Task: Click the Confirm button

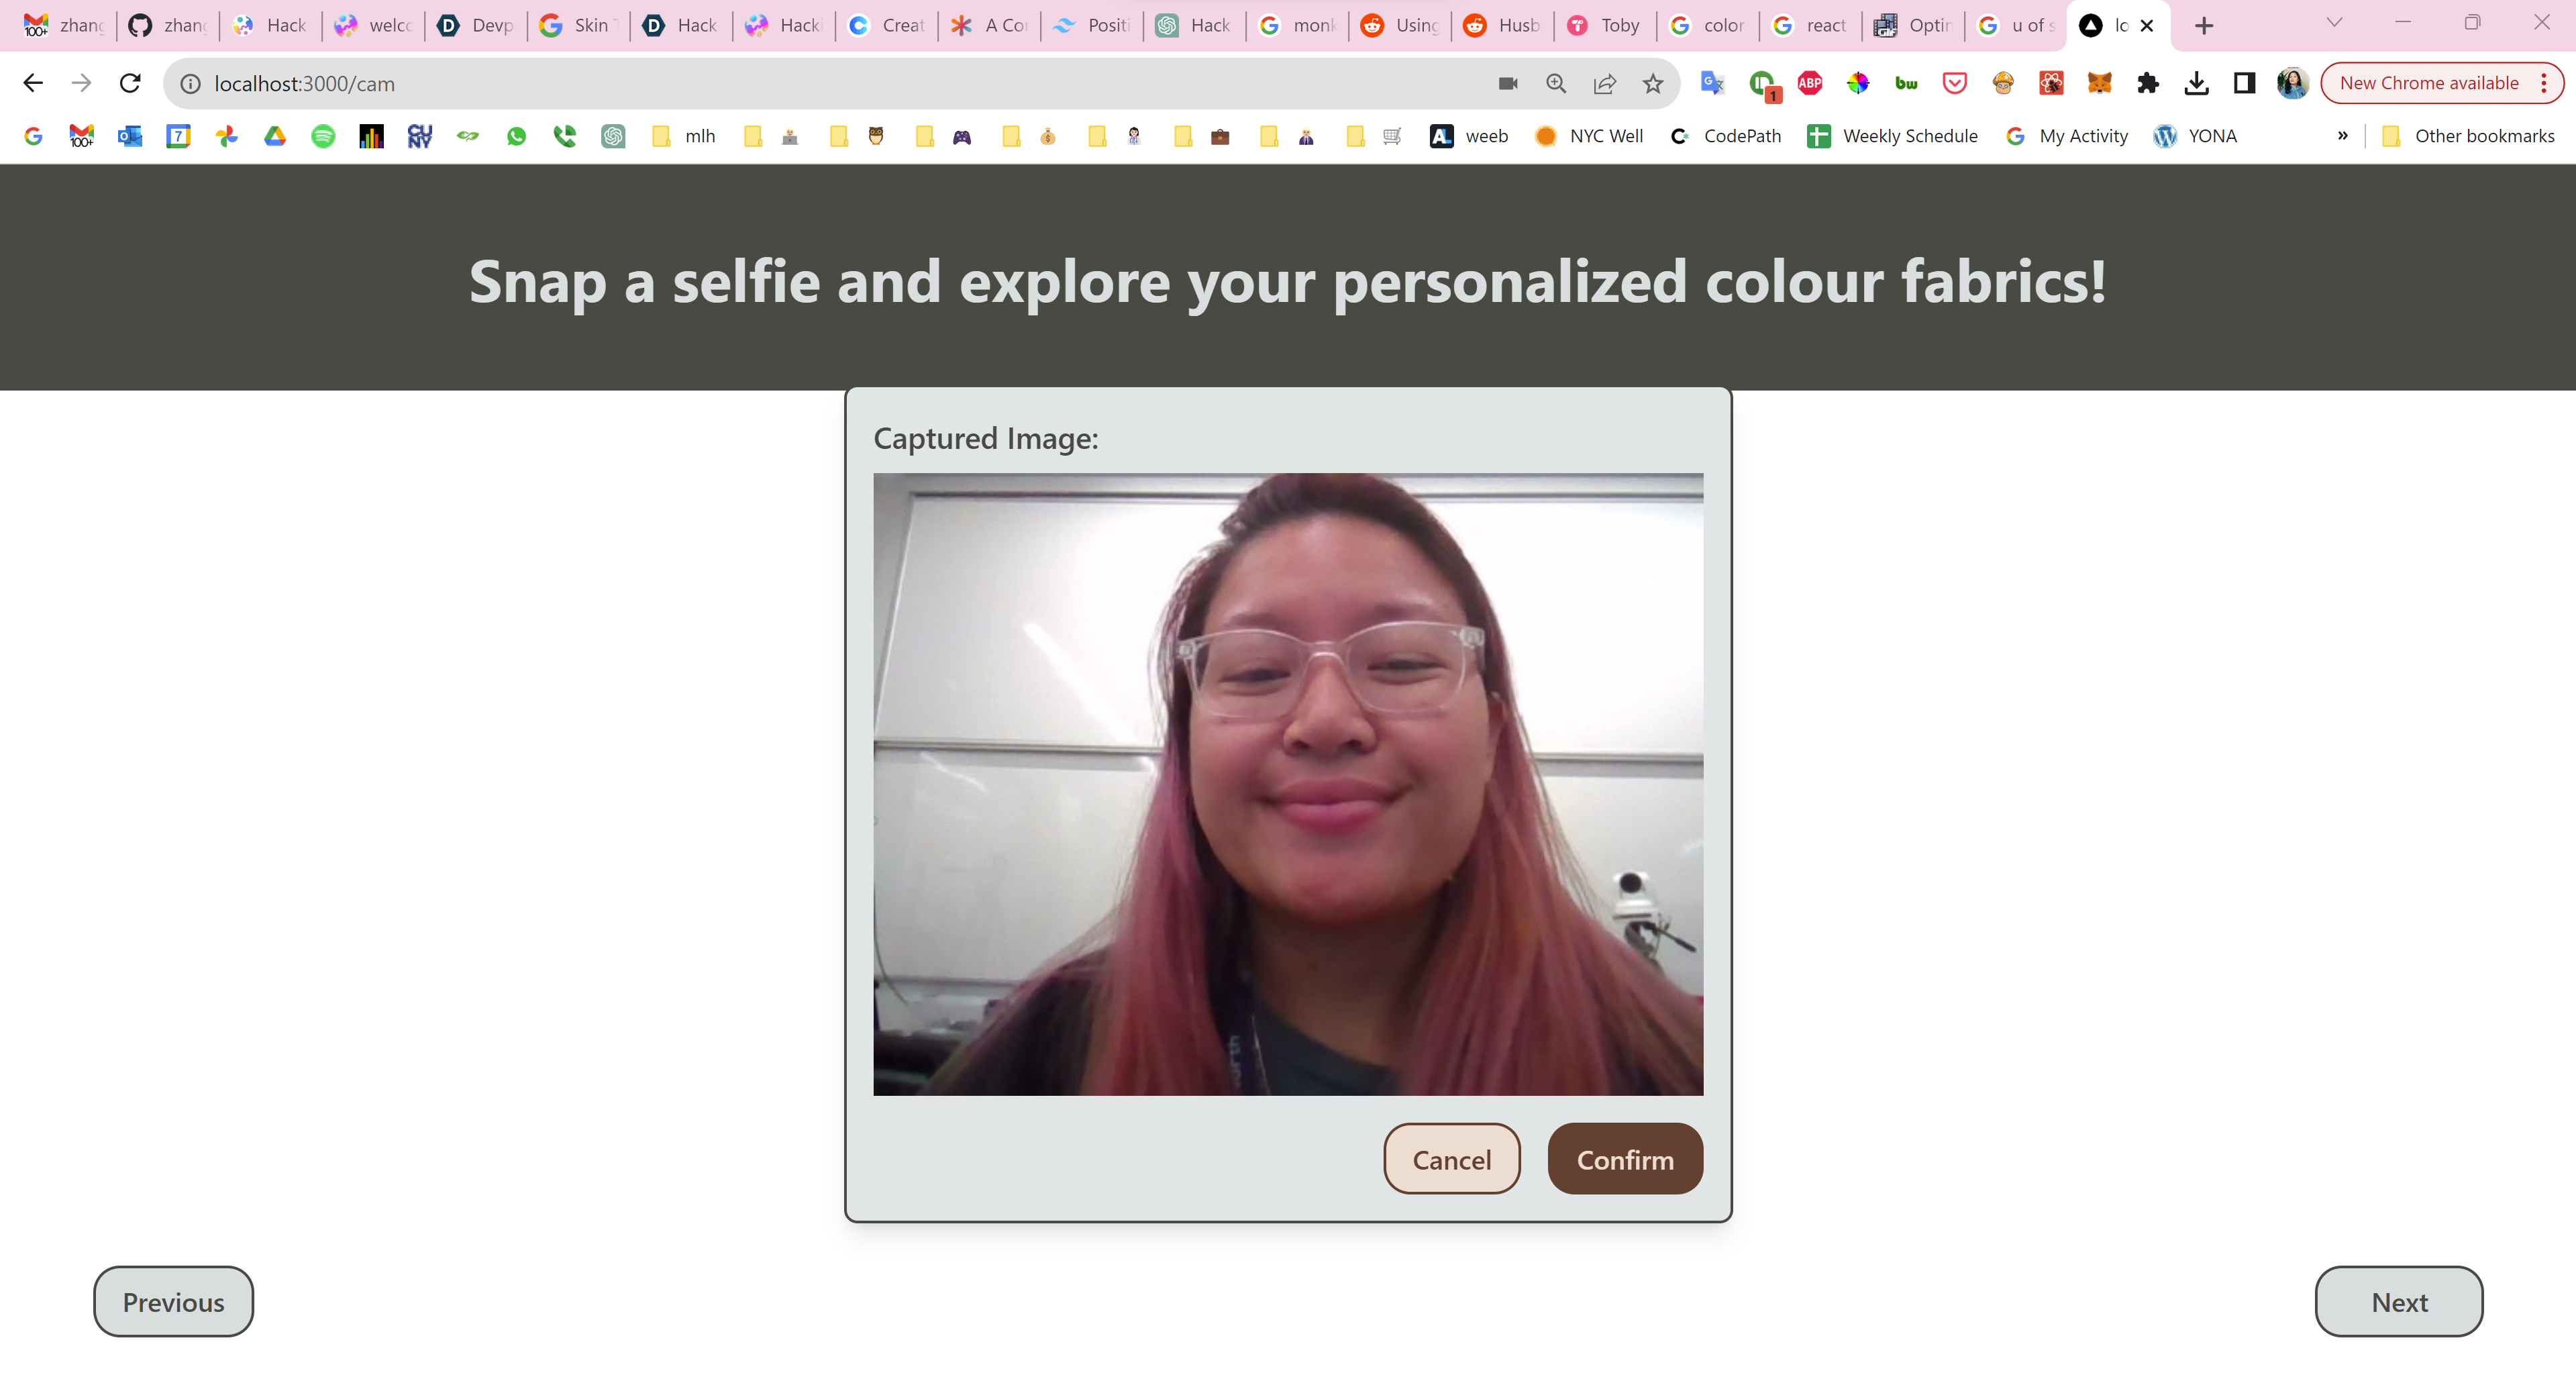Action: click(x=1624, y=1159)
